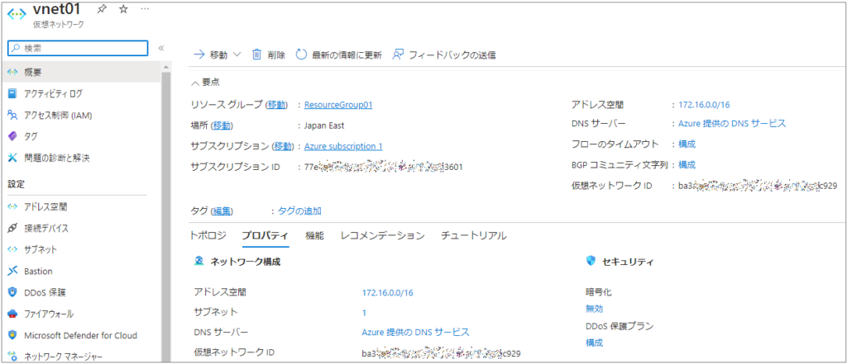The height and width of the screenshot is (364, 847).
Task: Click the purple タグ icon in the sidebar
Action: click(13, 136)
